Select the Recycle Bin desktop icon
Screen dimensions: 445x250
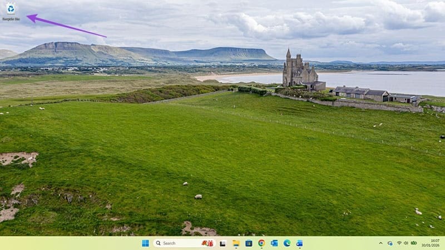11,8
